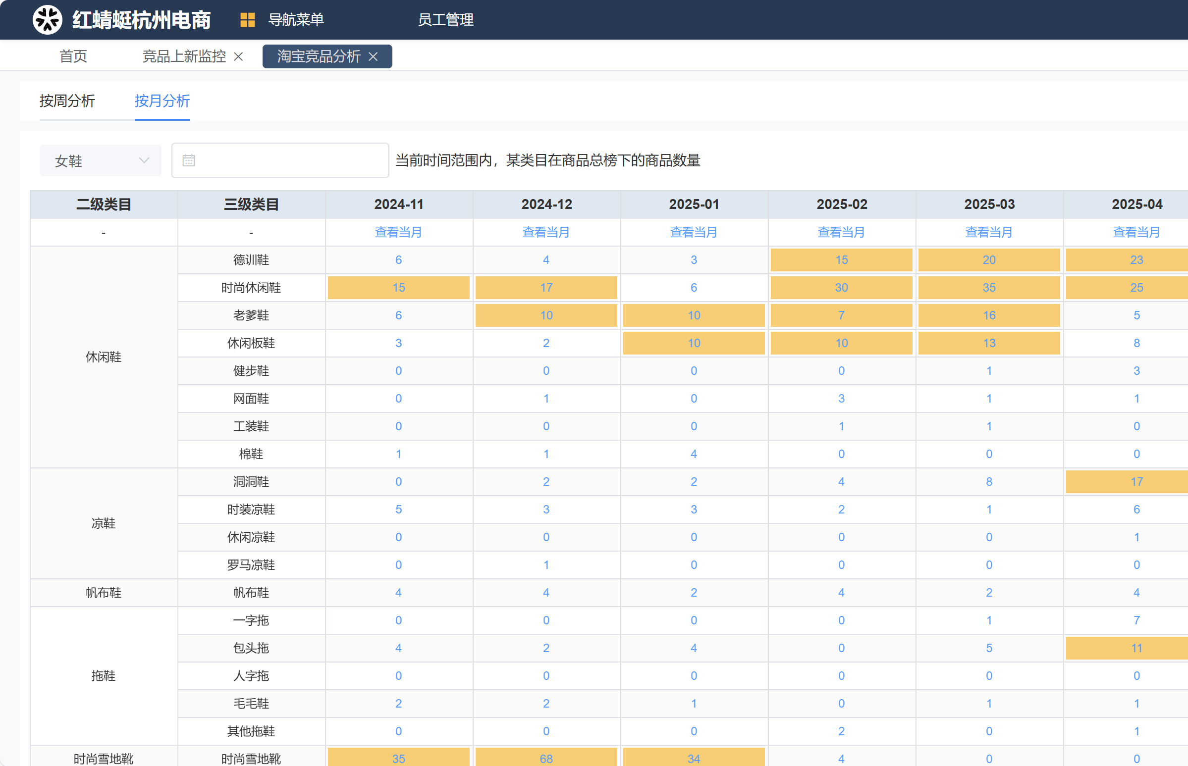Click the 休闲鞋 category cell

[104, 357]
